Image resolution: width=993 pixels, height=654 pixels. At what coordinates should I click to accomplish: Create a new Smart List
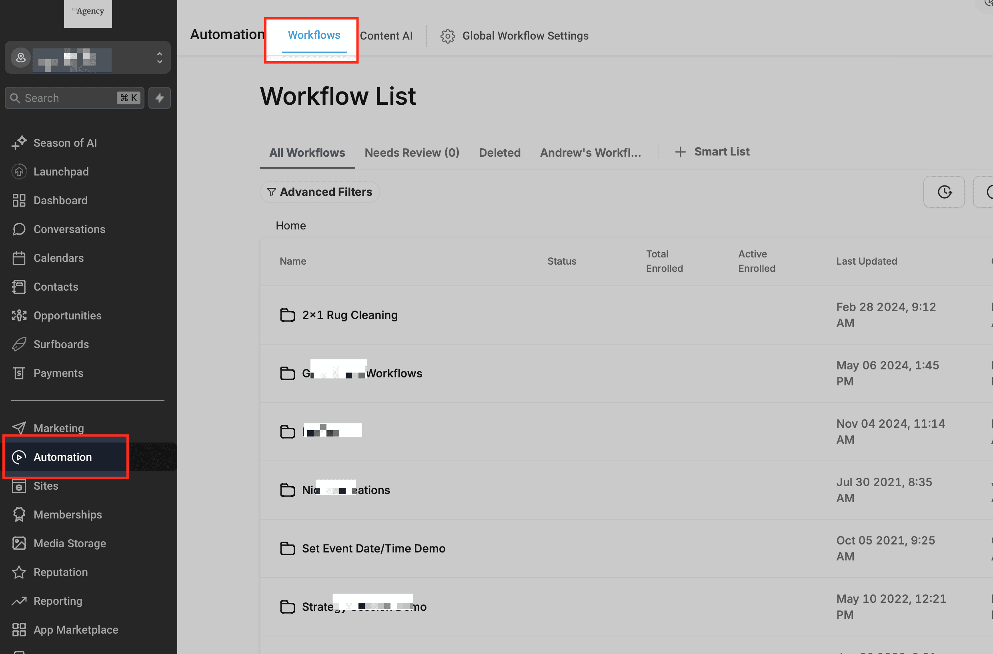pos(712,152)
